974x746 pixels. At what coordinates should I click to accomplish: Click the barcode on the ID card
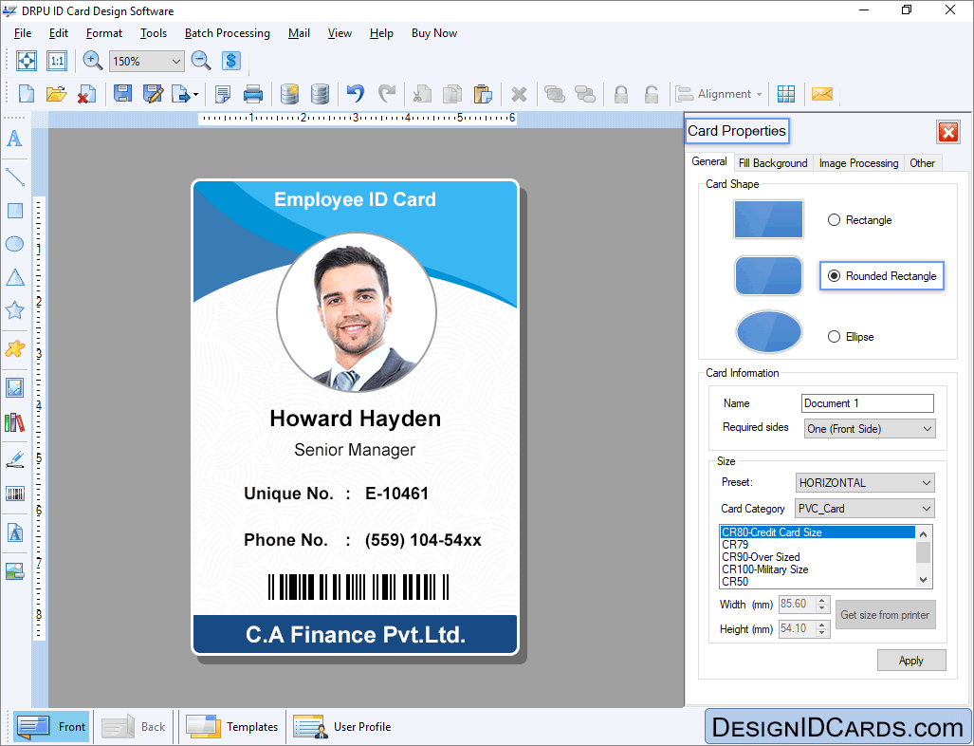click(358, 587)
